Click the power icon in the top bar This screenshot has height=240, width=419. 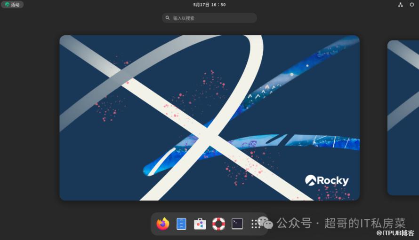[x=412, y=5]
